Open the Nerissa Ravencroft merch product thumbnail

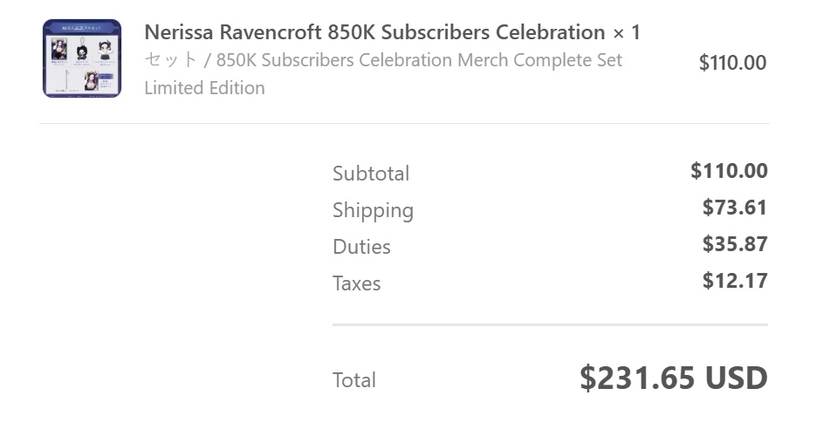82,58
